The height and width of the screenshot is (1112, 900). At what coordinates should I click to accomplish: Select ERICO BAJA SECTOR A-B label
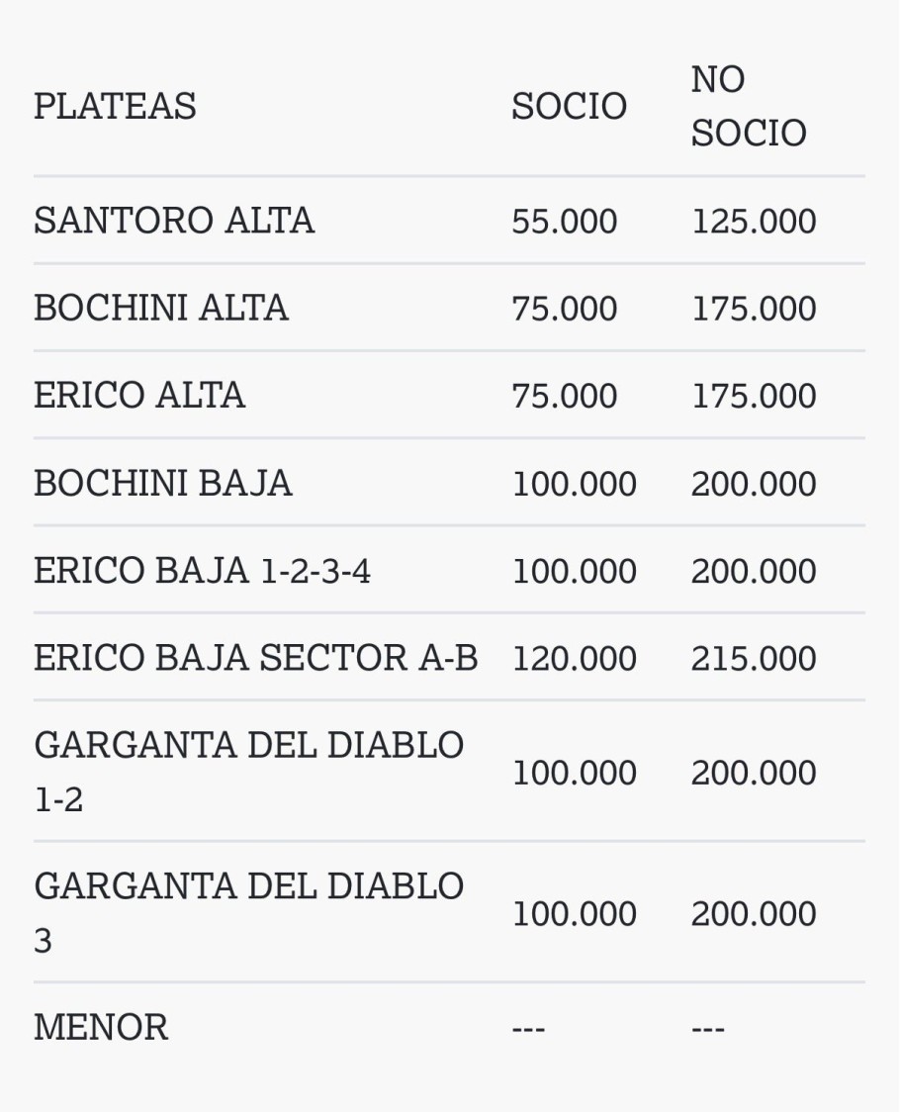[x=255, y=658]
